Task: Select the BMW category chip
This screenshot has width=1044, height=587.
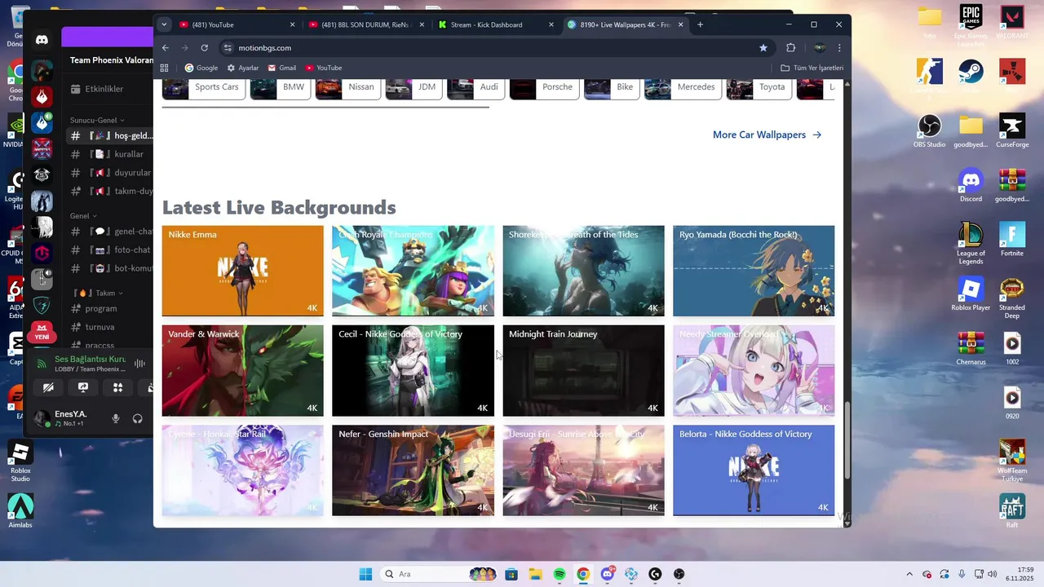Action: click(x=280, y=87)
